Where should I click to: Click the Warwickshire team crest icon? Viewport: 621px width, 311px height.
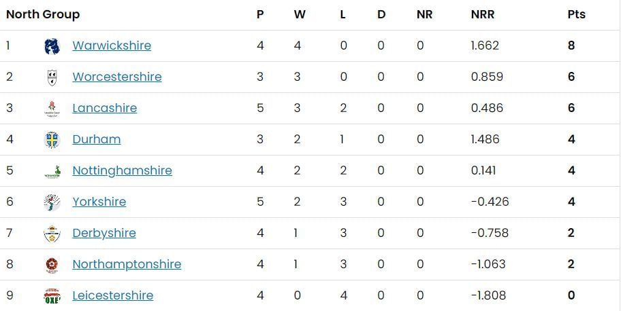(x=52, y=46)
